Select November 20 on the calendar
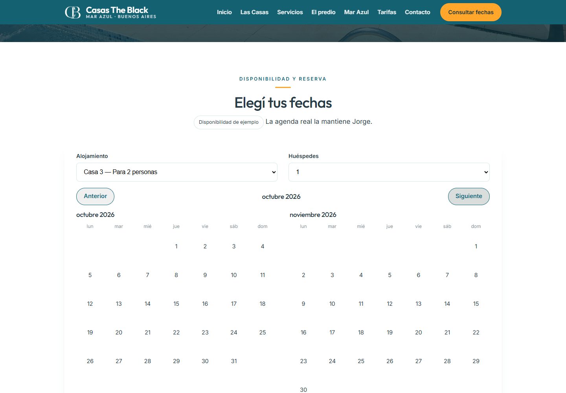 click(x=419, y=332)
